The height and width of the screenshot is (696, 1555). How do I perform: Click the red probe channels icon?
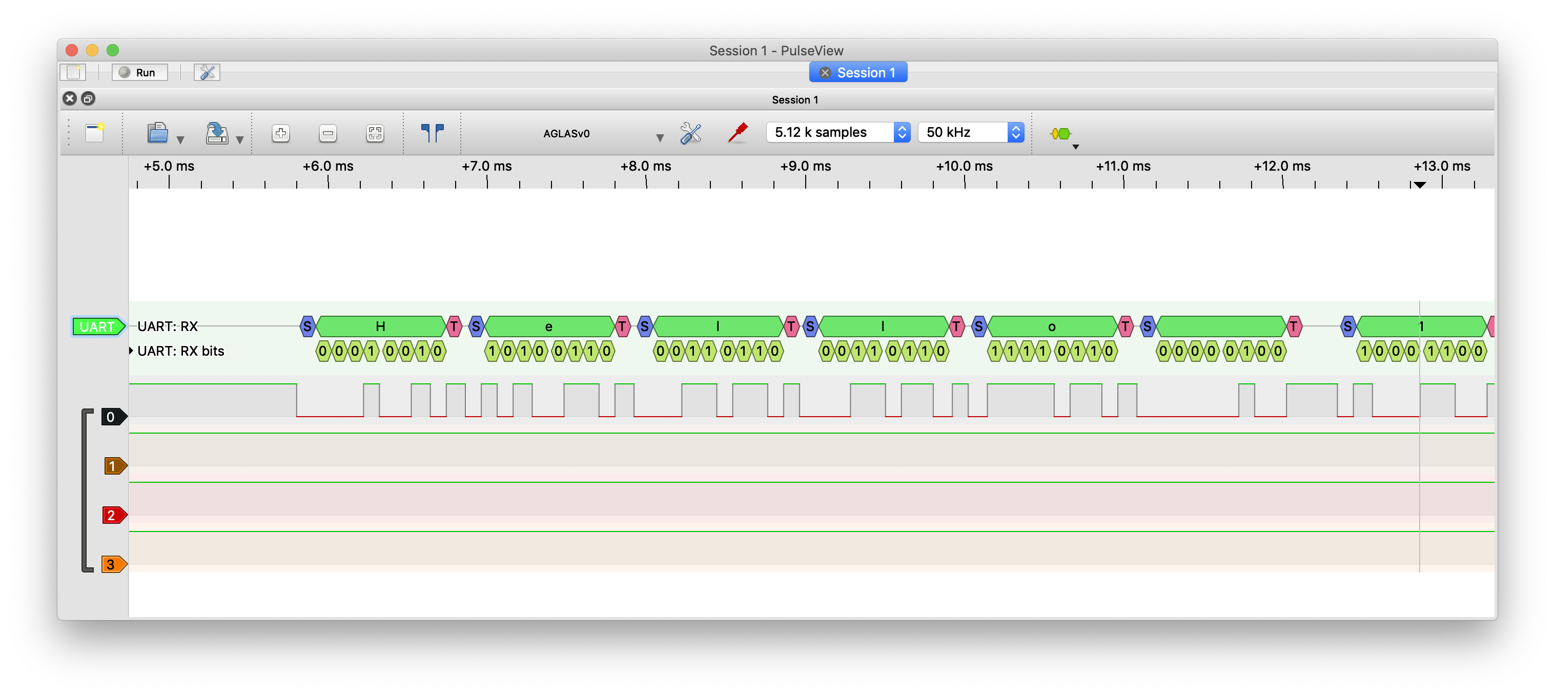pyautogui.click(x=738, y=133)
